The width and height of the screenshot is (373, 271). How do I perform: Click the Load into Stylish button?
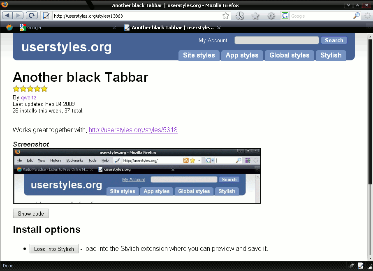point(54,249)
